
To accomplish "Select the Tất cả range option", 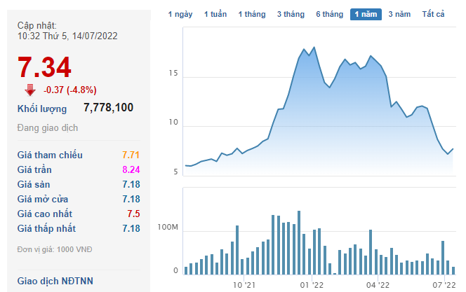I will point(433,14).
